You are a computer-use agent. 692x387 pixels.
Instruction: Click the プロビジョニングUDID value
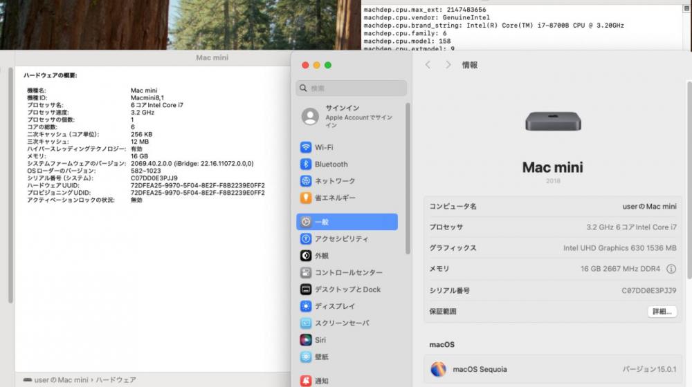(x=198, y=193)
